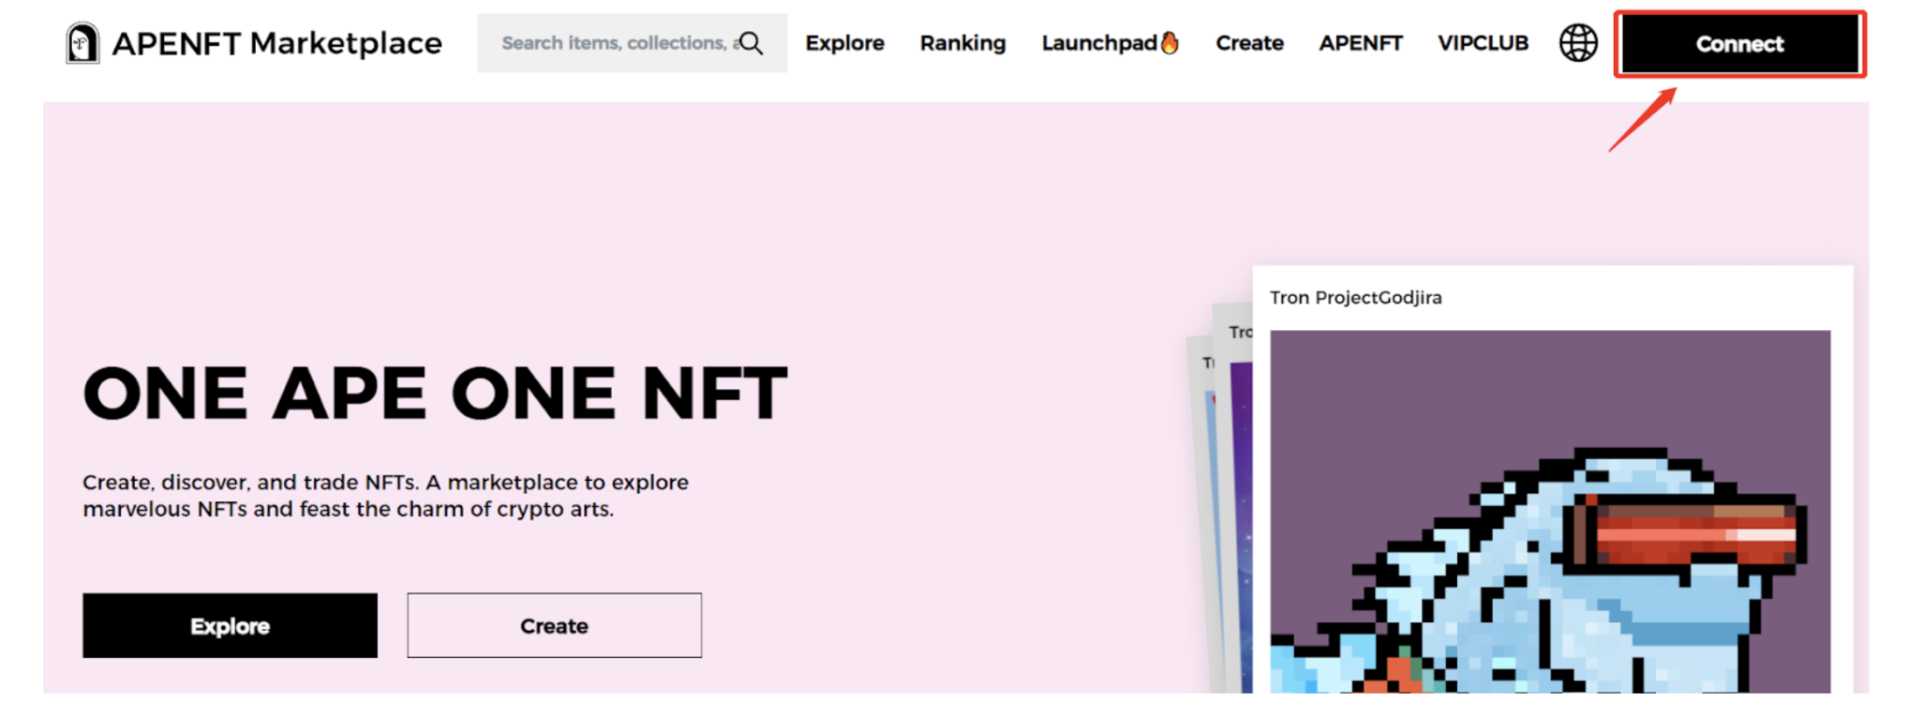Image resolution: width=1908 pixels, height=716 pixels.
Task: Click the black Connect wallet button
Action: click(1740, 44)
